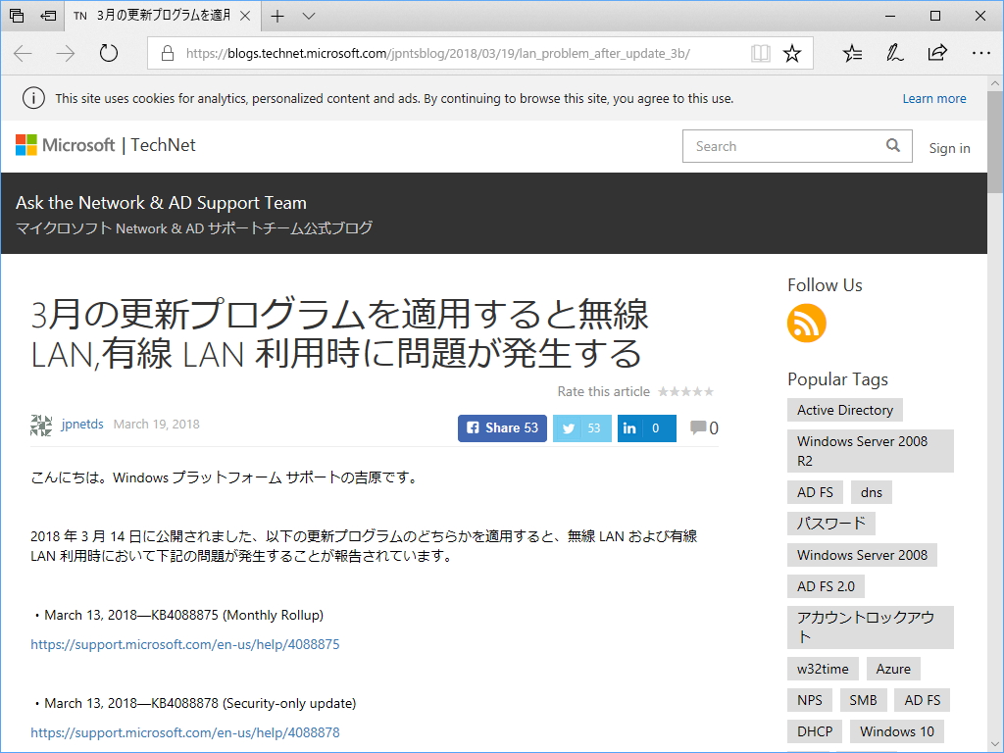
Task: Rate this article five stars
Action: click(x=708, y=391)
